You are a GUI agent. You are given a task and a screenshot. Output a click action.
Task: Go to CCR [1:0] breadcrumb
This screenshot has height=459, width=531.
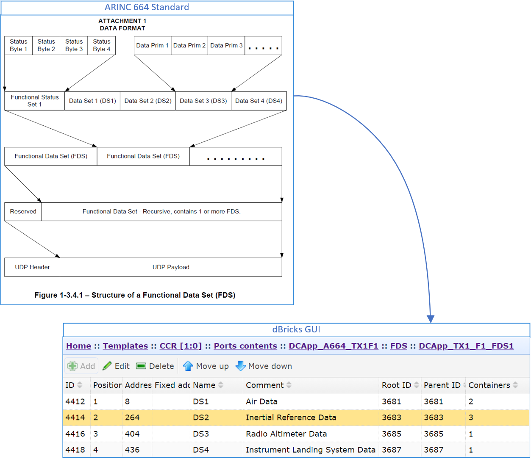(181, 346)
